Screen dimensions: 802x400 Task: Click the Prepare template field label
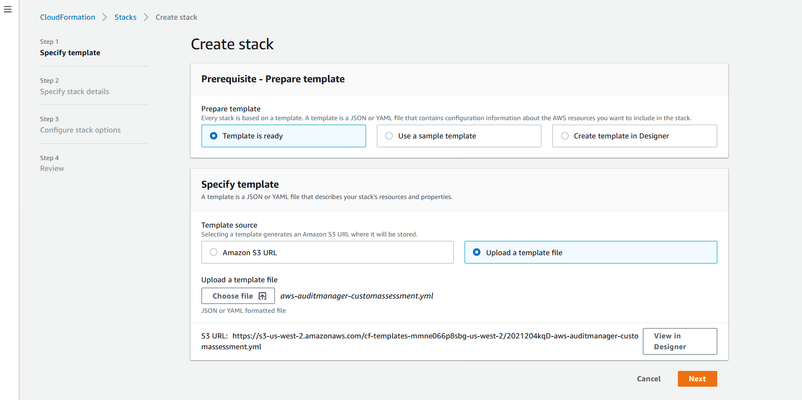click(231, 109)
